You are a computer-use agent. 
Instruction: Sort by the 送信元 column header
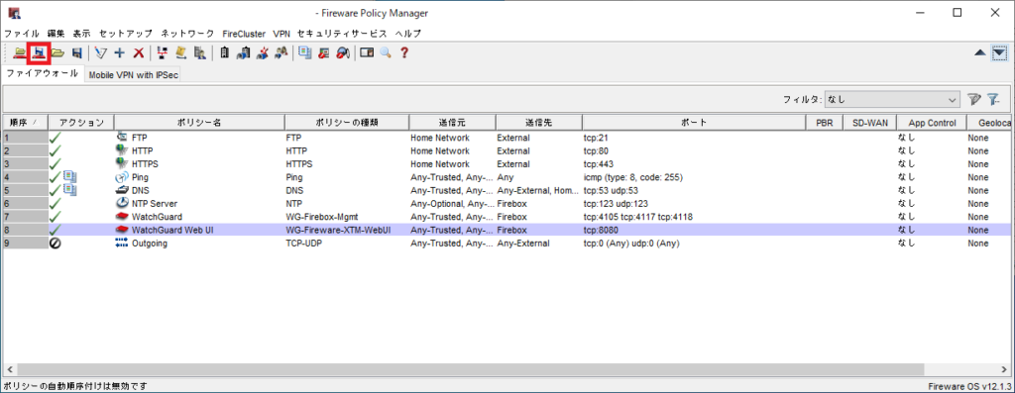pos(452,122)
